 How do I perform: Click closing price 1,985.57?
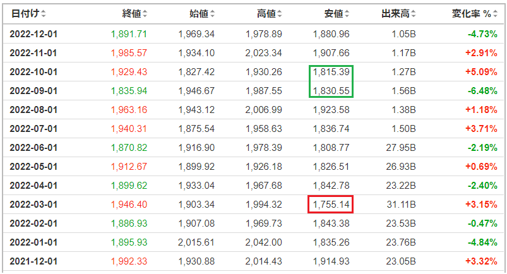129,53
